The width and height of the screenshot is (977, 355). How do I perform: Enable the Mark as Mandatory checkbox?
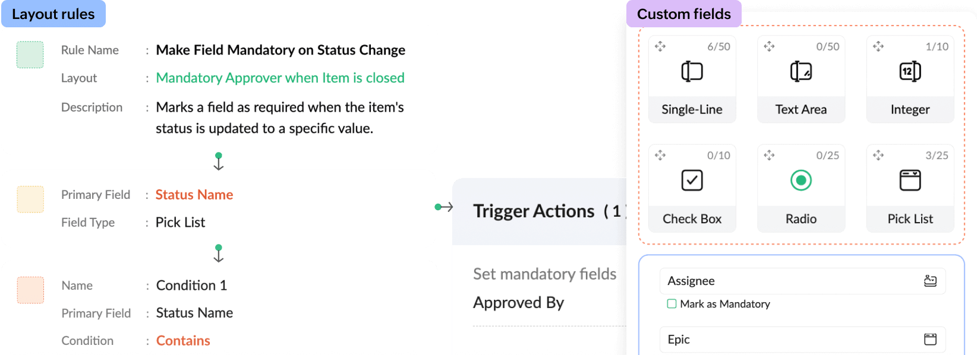(x=672, y=304)
